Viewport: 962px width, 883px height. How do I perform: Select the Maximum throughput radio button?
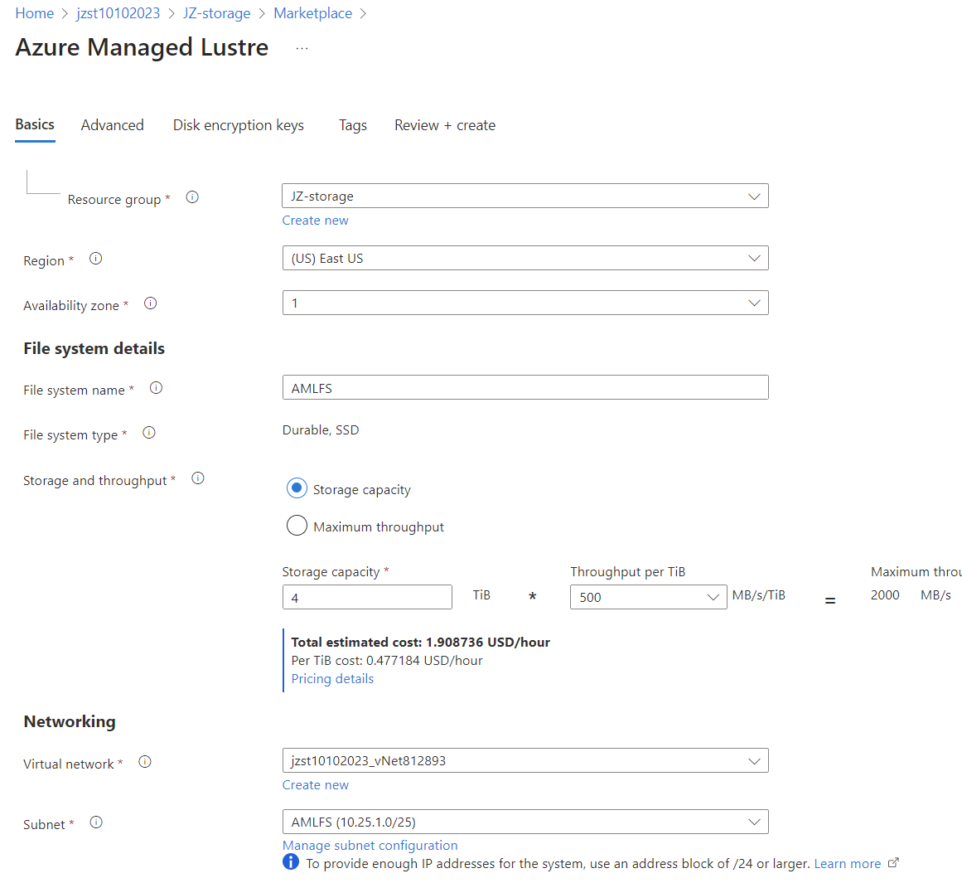[297, 526]
